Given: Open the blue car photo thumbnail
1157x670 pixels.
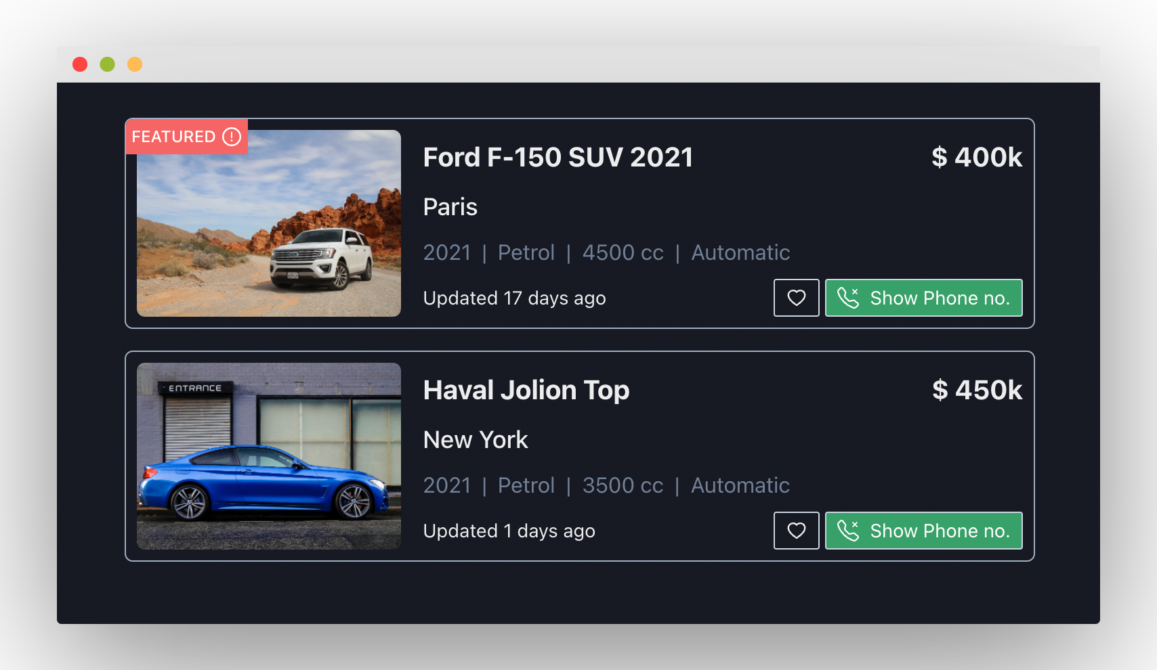Looking at the screenshot, I should (269, 456).
